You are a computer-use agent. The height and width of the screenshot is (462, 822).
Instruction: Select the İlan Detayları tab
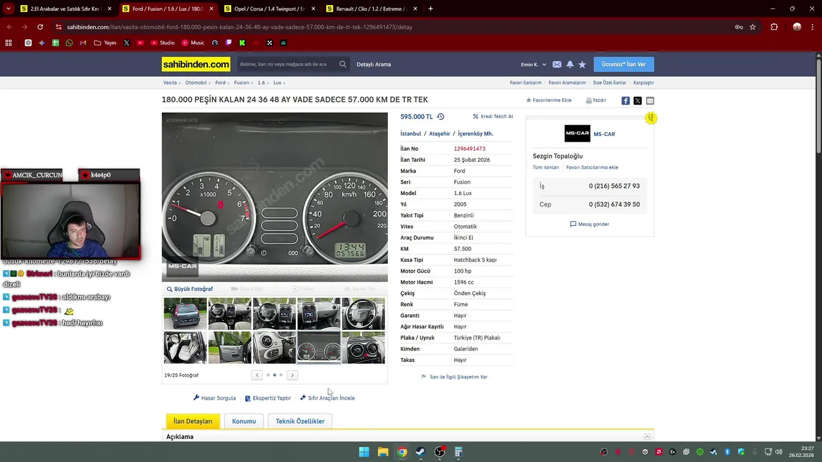pos(193,421)
